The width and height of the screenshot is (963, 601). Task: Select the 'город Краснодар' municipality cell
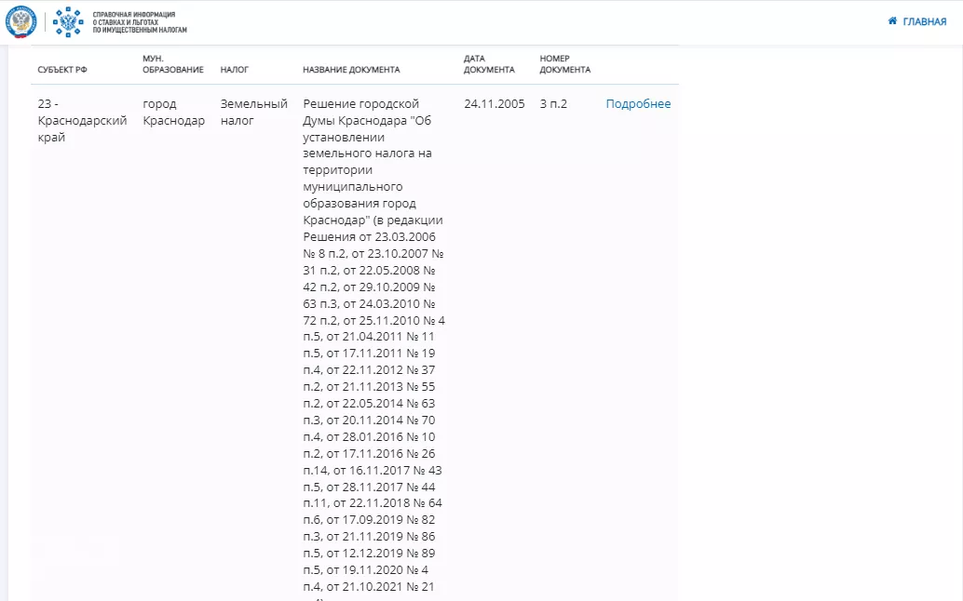tap(173, 112)
